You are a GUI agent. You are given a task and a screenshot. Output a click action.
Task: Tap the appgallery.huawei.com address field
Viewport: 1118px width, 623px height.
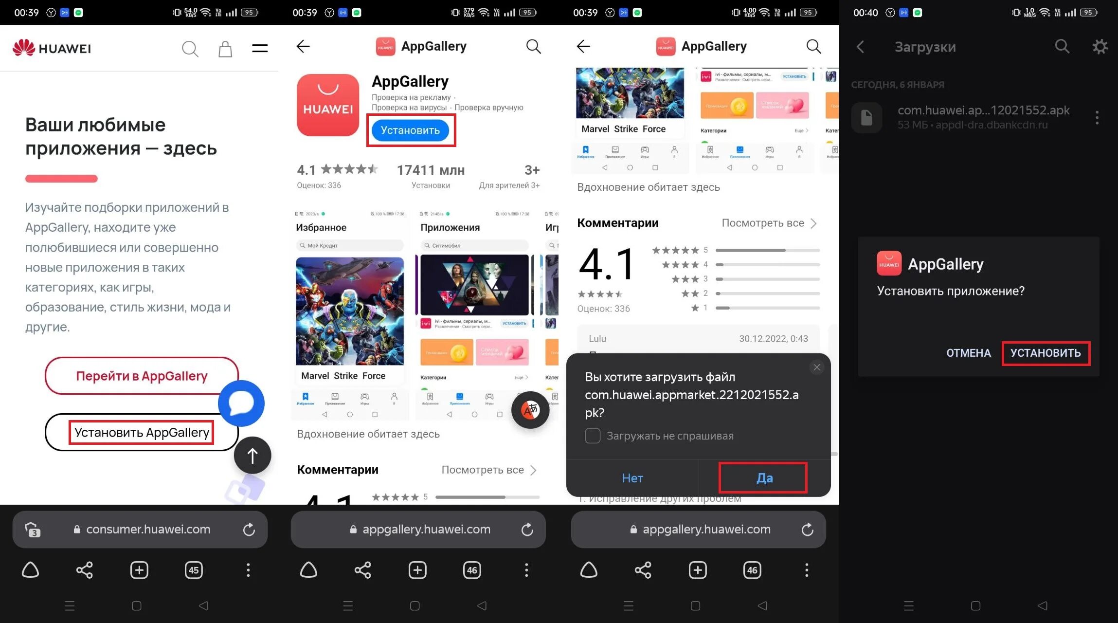[x=426, y=530]
